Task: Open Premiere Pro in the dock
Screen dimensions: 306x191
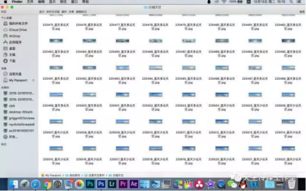Action: pos(123,184)
